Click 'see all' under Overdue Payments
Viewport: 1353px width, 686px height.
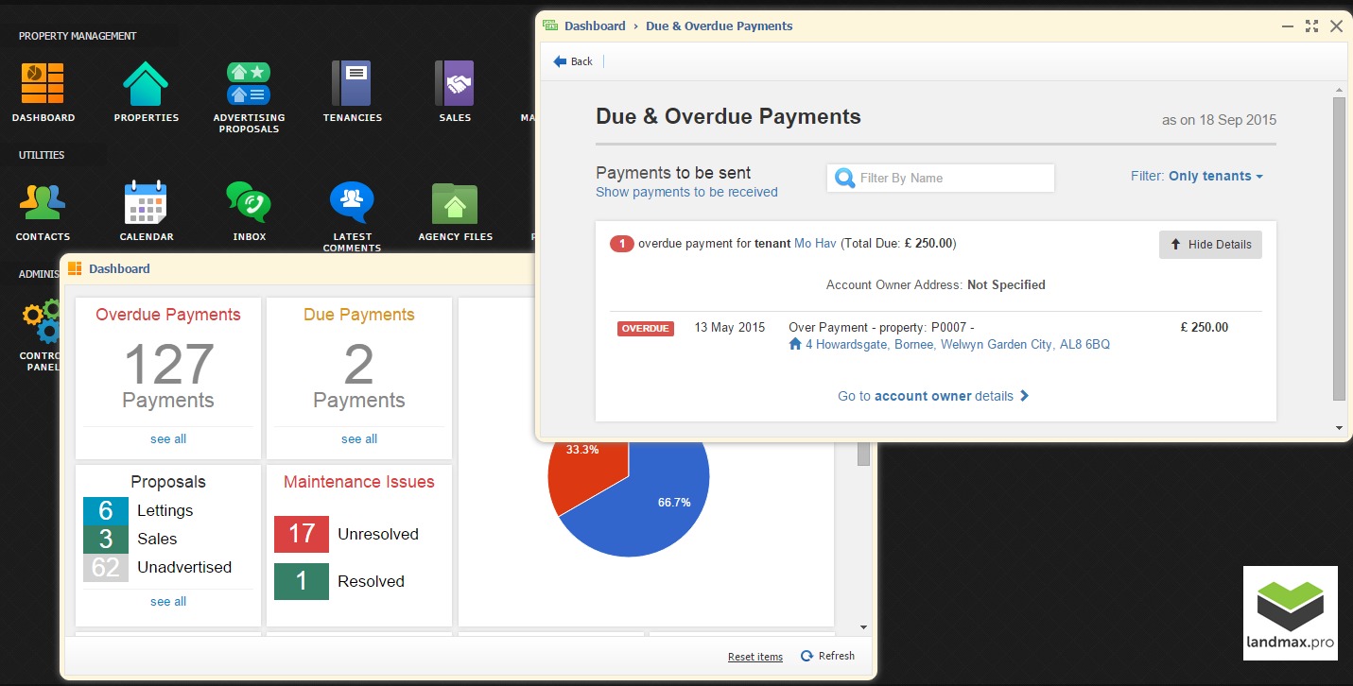[168, 439]
